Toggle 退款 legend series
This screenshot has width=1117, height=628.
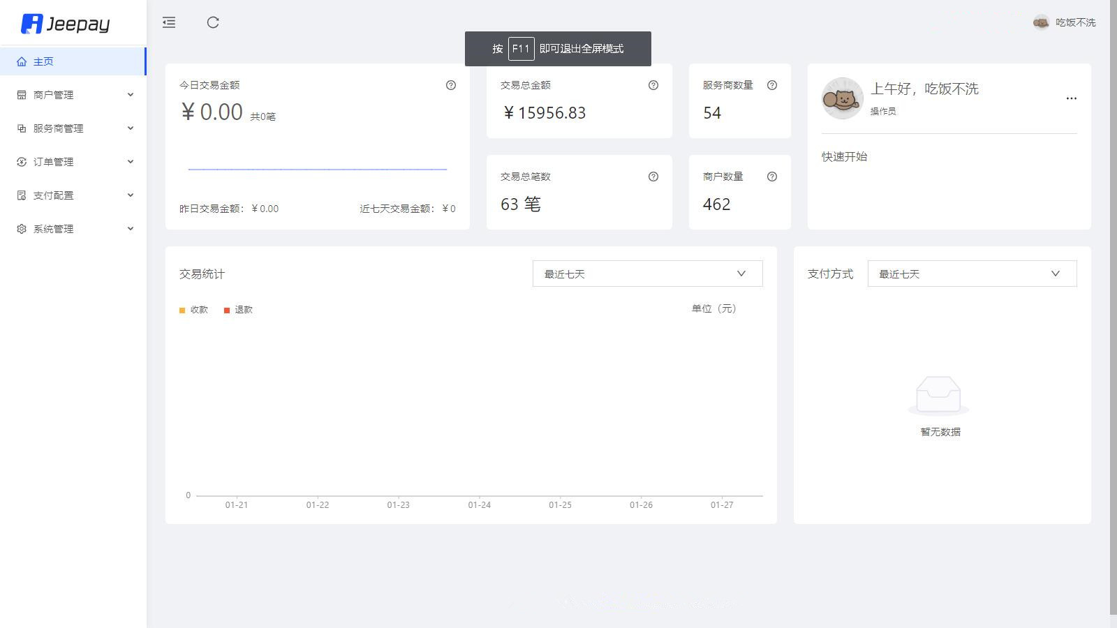(239, 310)
